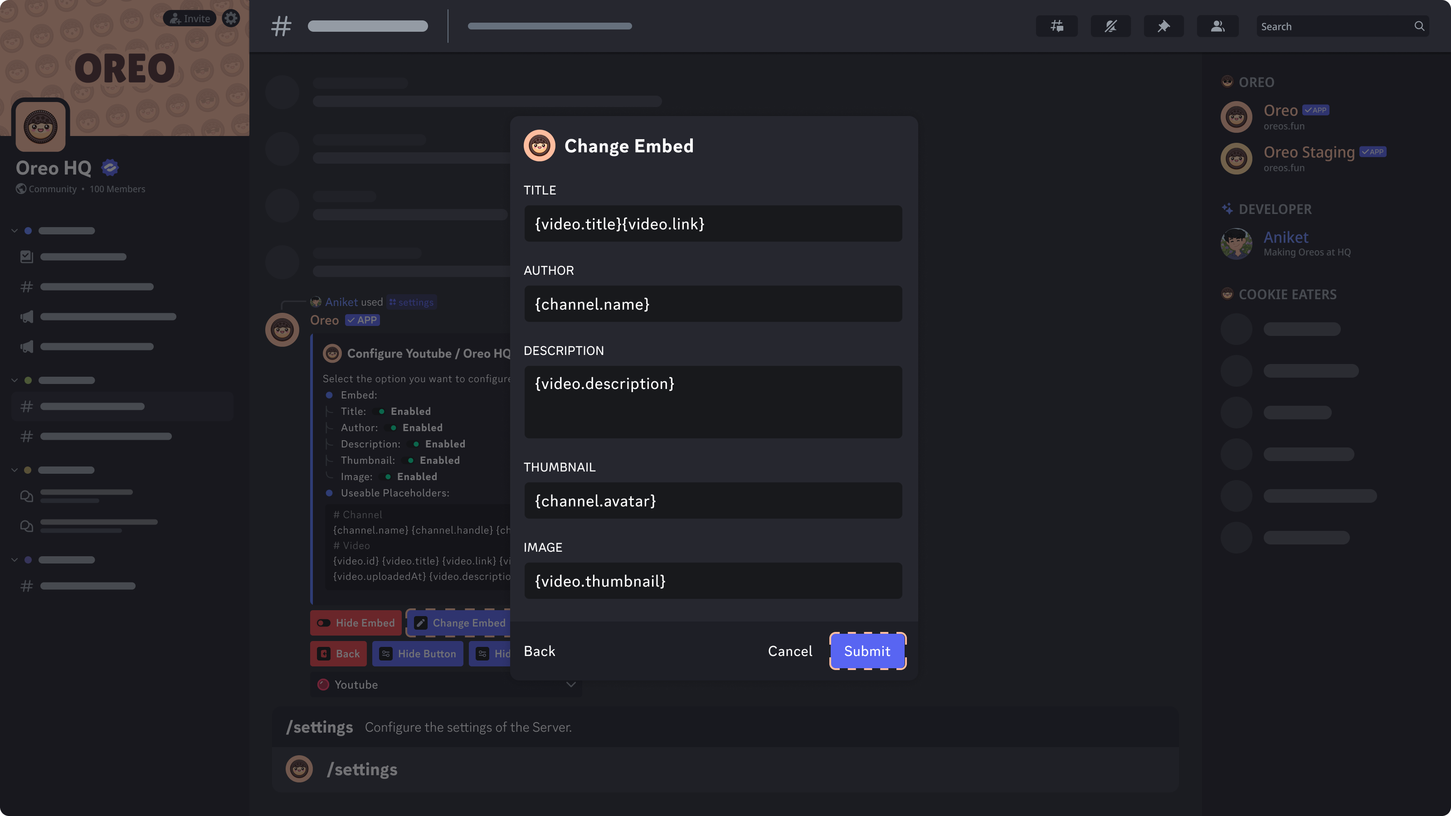The height and width of the screenshot is (816, 1451).
Task: Click the verified badge beside Oreo HQ
Action: 110,167
